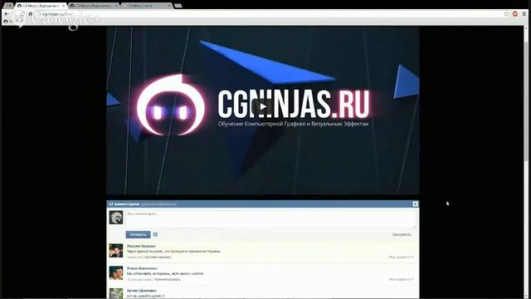Like the second comment
The height and width of the screenshot is (299, 531).
[x=402, y=279]
